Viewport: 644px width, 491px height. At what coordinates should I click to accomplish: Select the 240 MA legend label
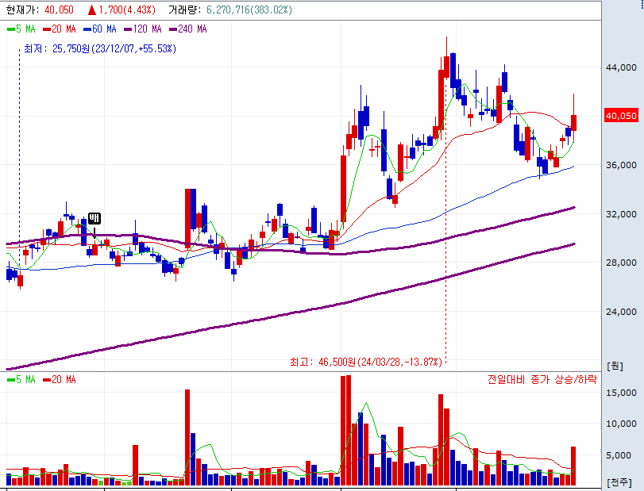coord(188,29)
